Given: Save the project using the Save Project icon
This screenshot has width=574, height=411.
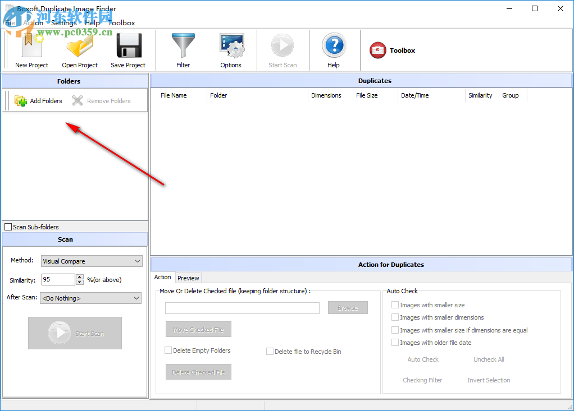Looking at the screenshot, I should [127, 49].
